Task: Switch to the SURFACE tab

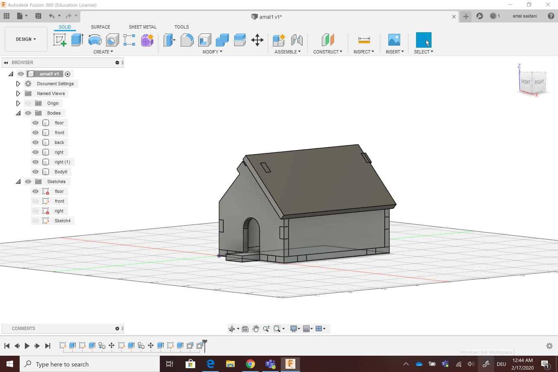Action: tap(100, 27)
